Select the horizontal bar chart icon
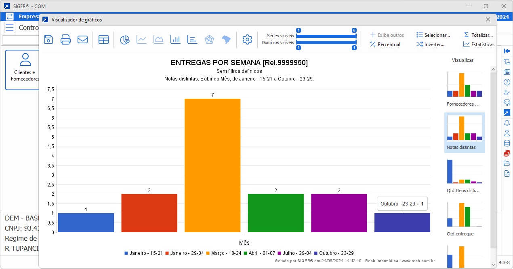The height and width of the screenshot is (269, 513). click(192, 39)
